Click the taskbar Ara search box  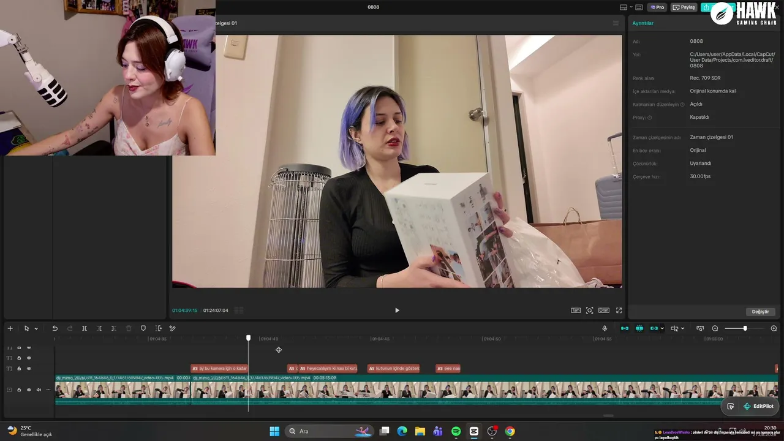pos(329,431)
